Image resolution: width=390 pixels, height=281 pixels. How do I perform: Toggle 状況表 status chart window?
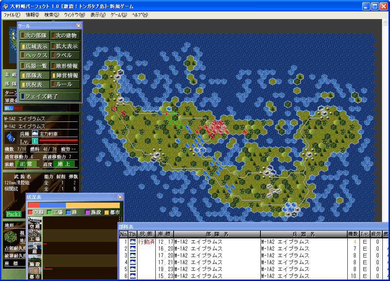35,85
